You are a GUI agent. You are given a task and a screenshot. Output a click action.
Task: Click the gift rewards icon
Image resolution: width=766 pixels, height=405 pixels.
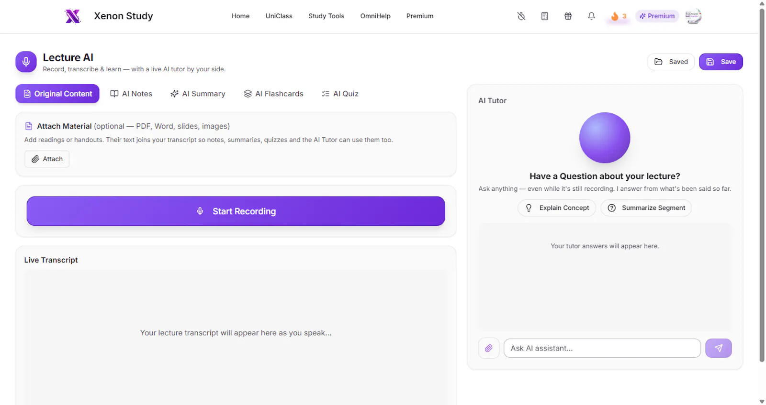pos(568,16)
